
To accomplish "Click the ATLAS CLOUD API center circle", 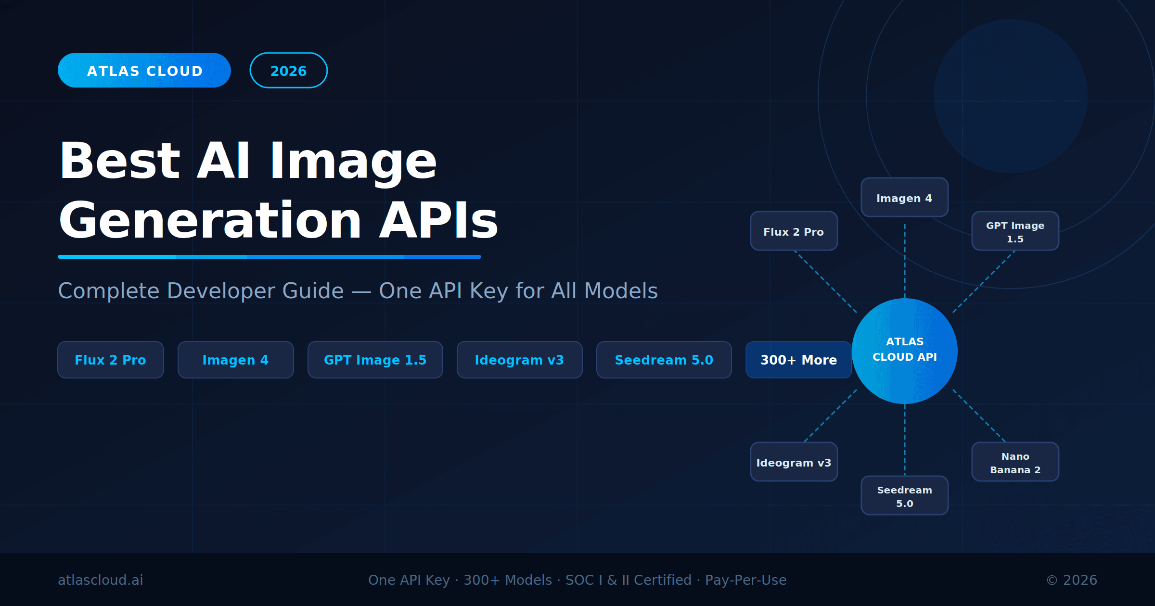I will pyautogui.click(x=904, y=351).
